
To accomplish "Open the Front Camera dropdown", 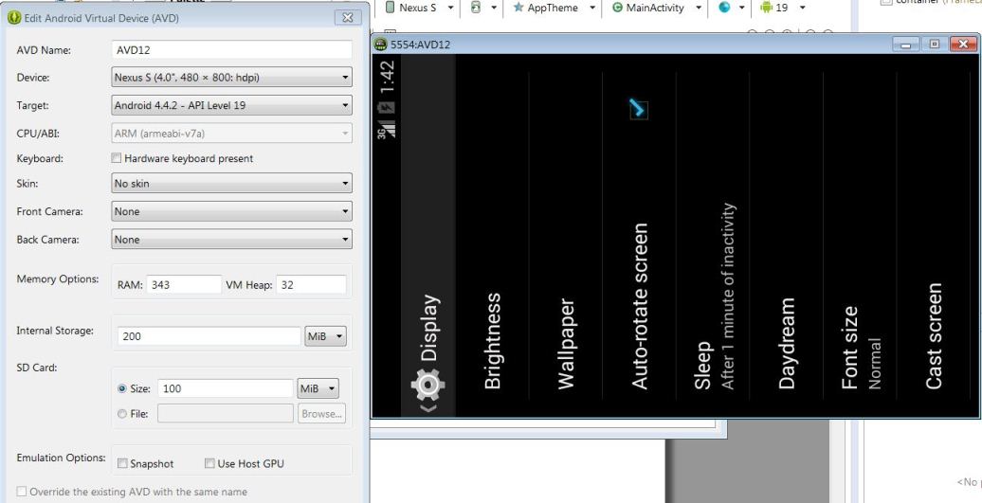I will click(231, 211).
